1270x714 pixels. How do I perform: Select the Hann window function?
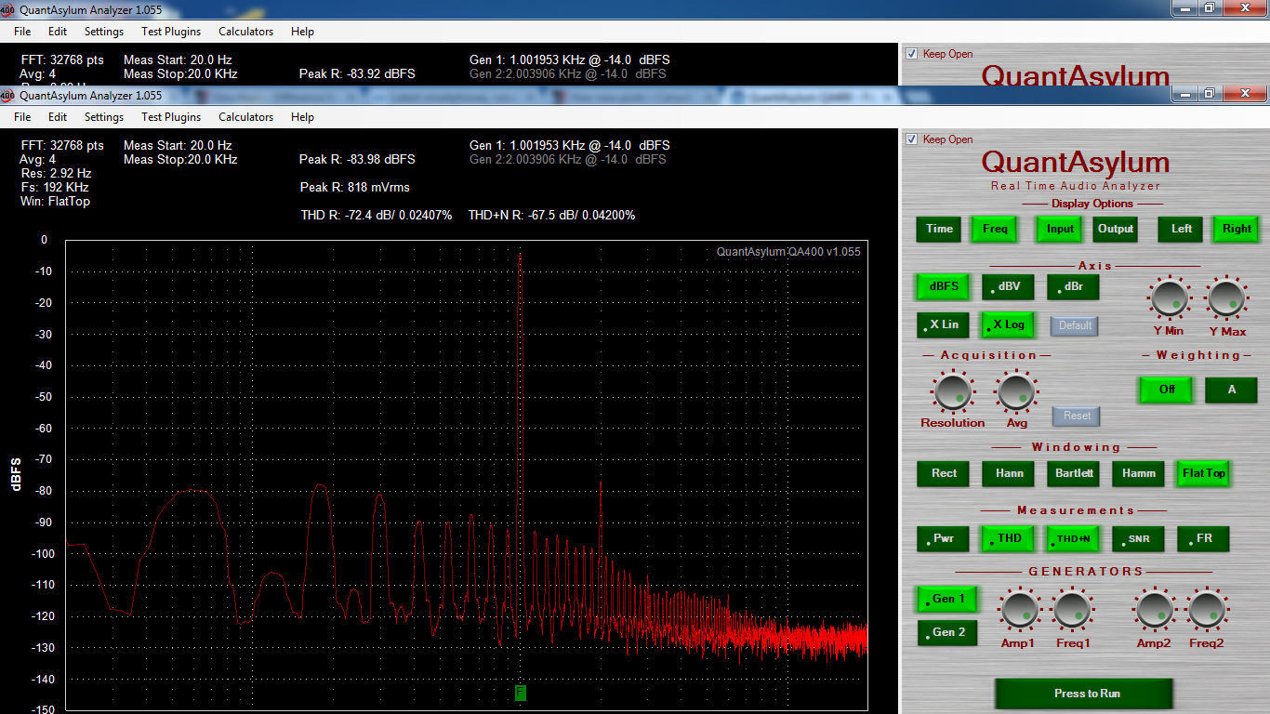click(x=1008, y=473)
